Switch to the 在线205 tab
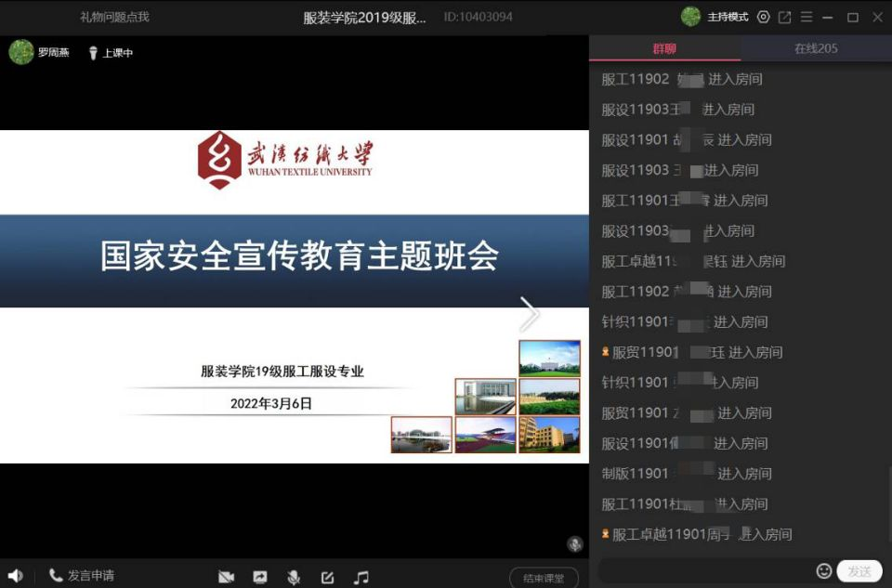The image size is (892, 588). click(816, 48)
